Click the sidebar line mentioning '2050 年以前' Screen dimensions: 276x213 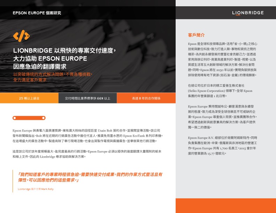[222, 70]
